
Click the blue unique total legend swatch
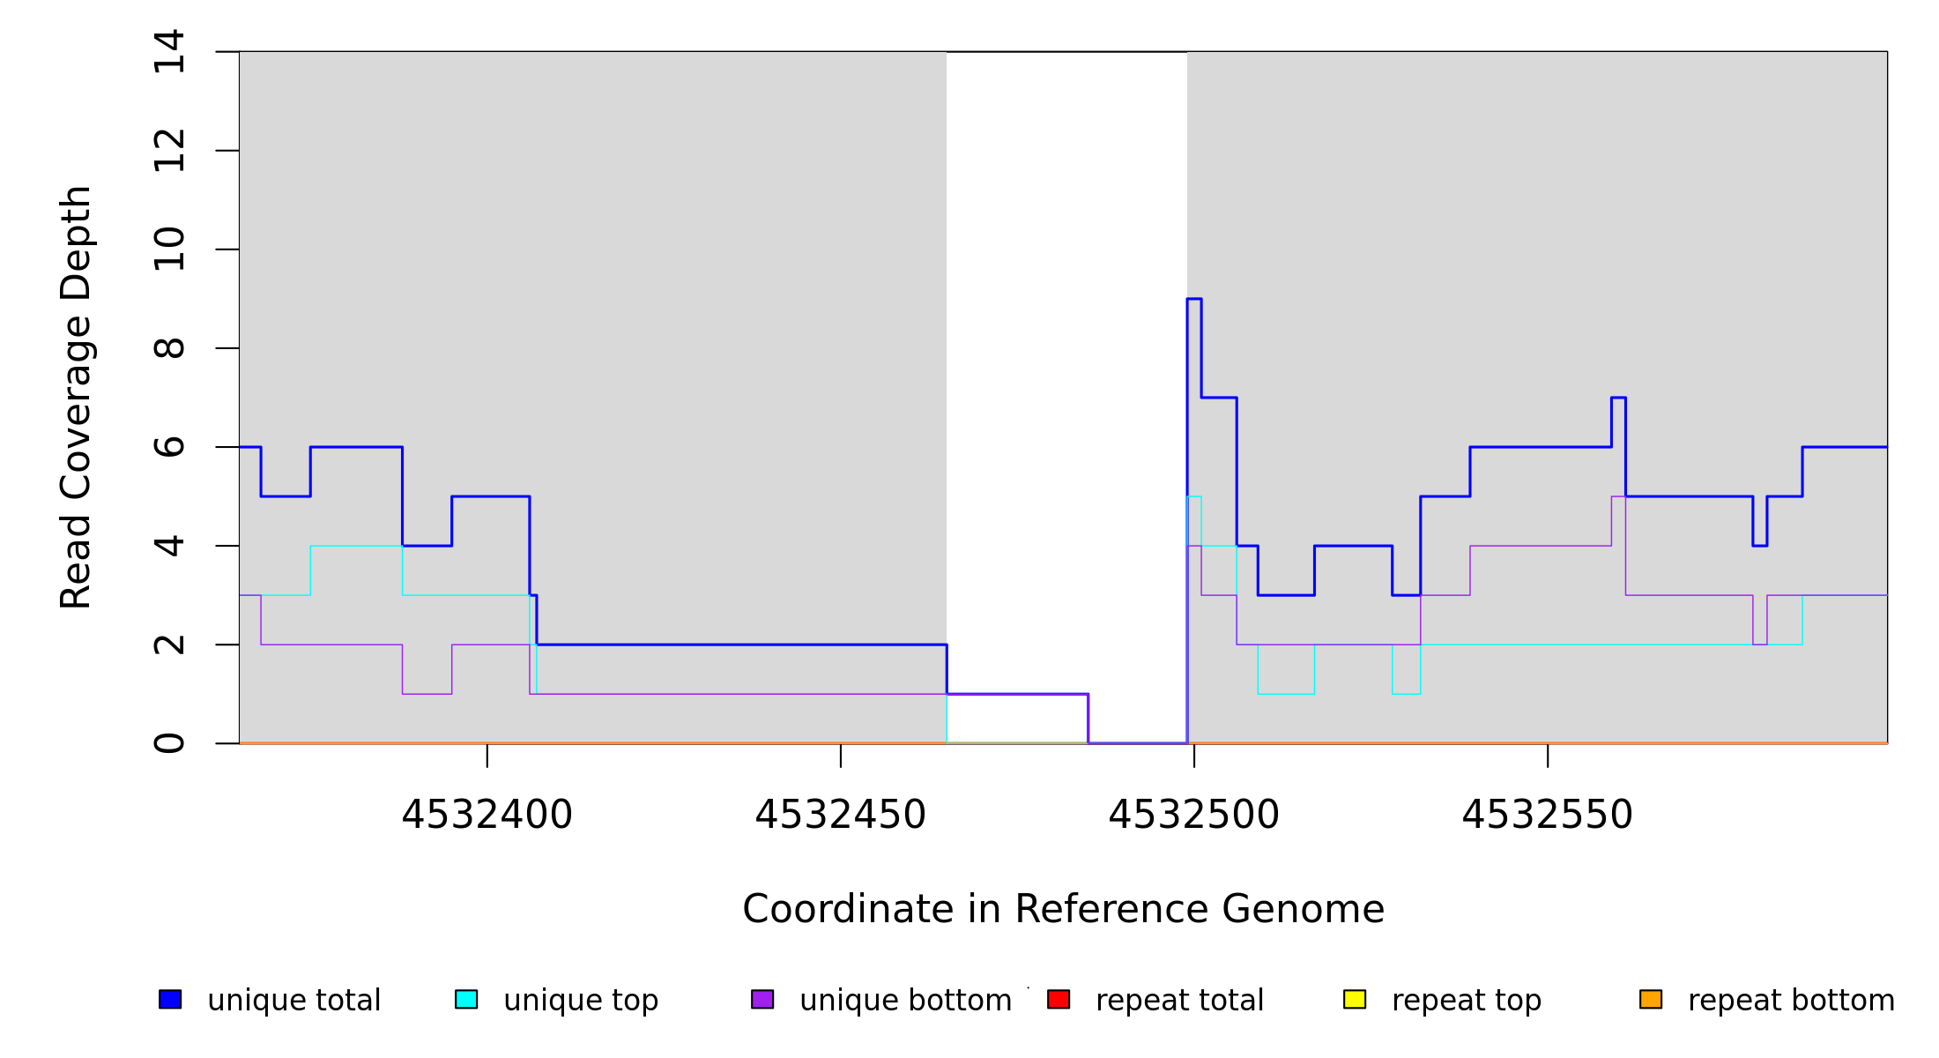click(170, 999)
